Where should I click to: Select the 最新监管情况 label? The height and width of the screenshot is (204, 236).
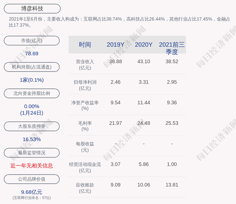pos(32,153)
